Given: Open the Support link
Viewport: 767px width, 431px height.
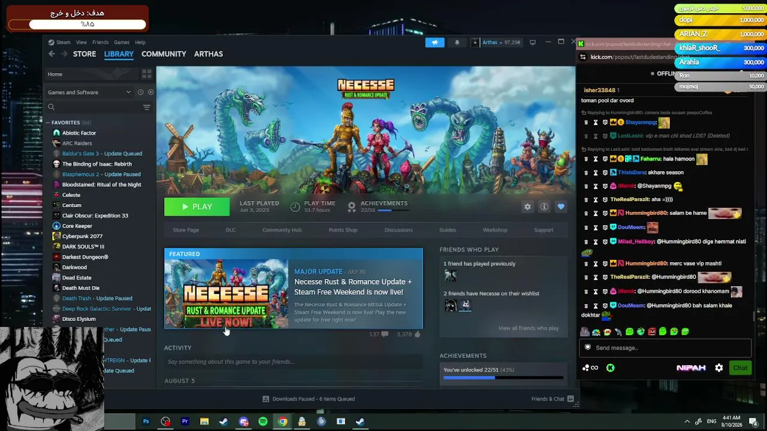Looking at the screenshot, I should click(x=543, y=230).
